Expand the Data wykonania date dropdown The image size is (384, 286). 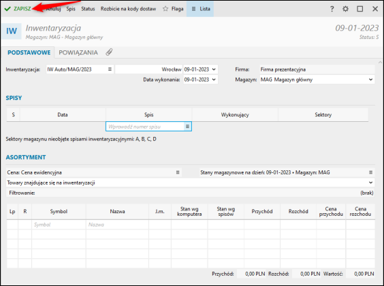coord(214,80)
